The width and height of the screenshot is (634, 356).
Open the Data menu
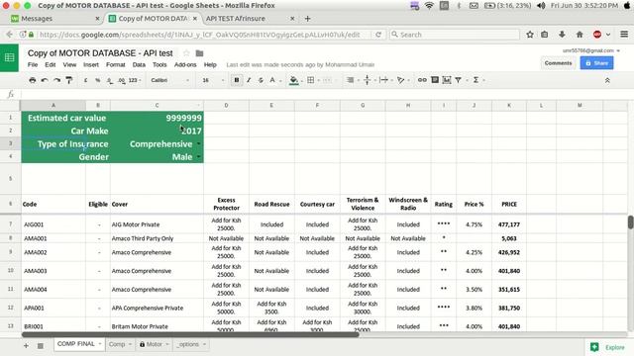(139, 64)
